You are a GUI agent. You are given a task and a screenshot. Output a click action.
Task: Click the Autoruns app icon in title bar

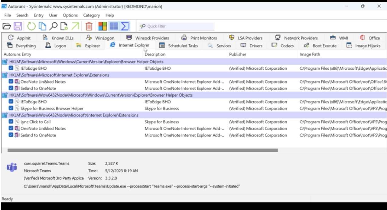tap(4, 6)
